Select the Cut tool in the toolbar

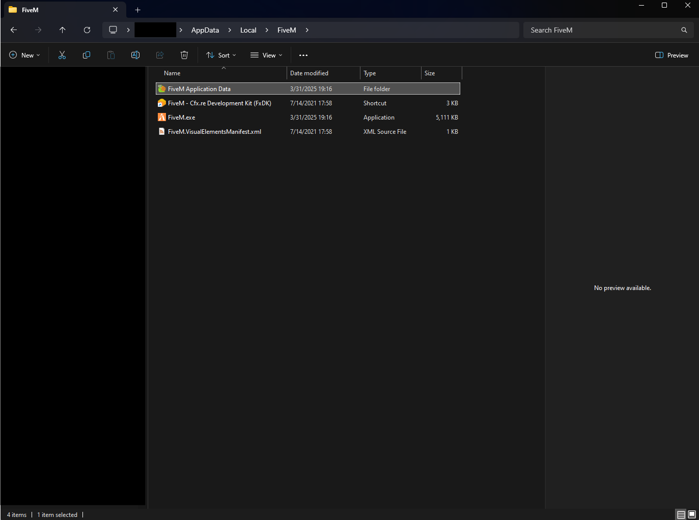pos(62,55)
